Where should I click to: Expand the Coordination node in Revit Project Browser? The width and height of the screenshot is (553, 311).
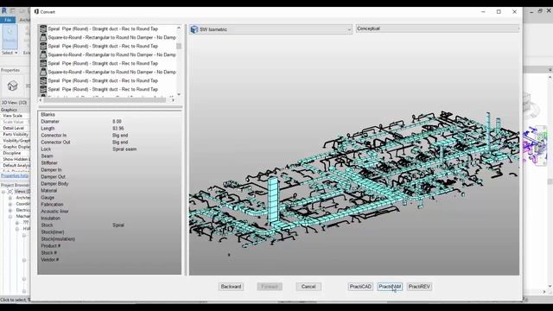(10, 204)
